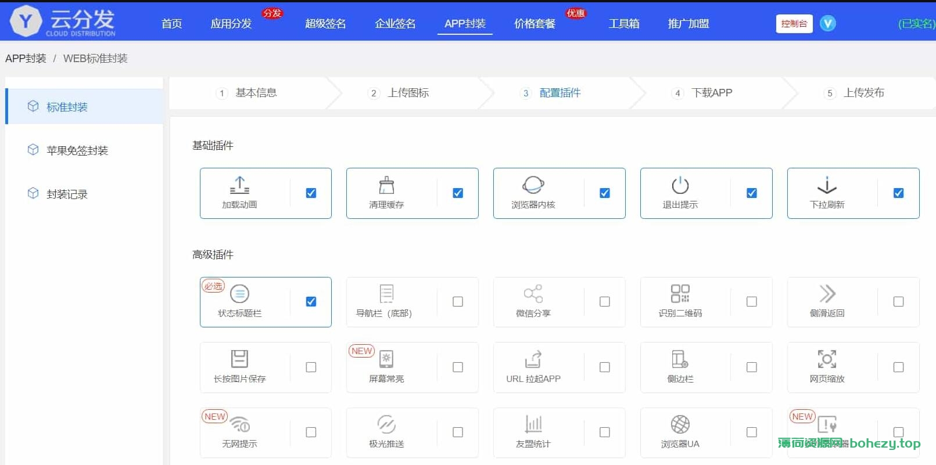Open the 企业签名 nav item
Screen dimensions: 936x465
coord(395,24)
